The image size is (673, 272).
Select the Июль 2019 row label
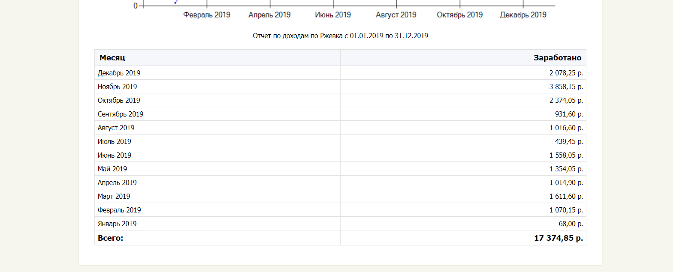pyautogui.click(x=115, y=142)
